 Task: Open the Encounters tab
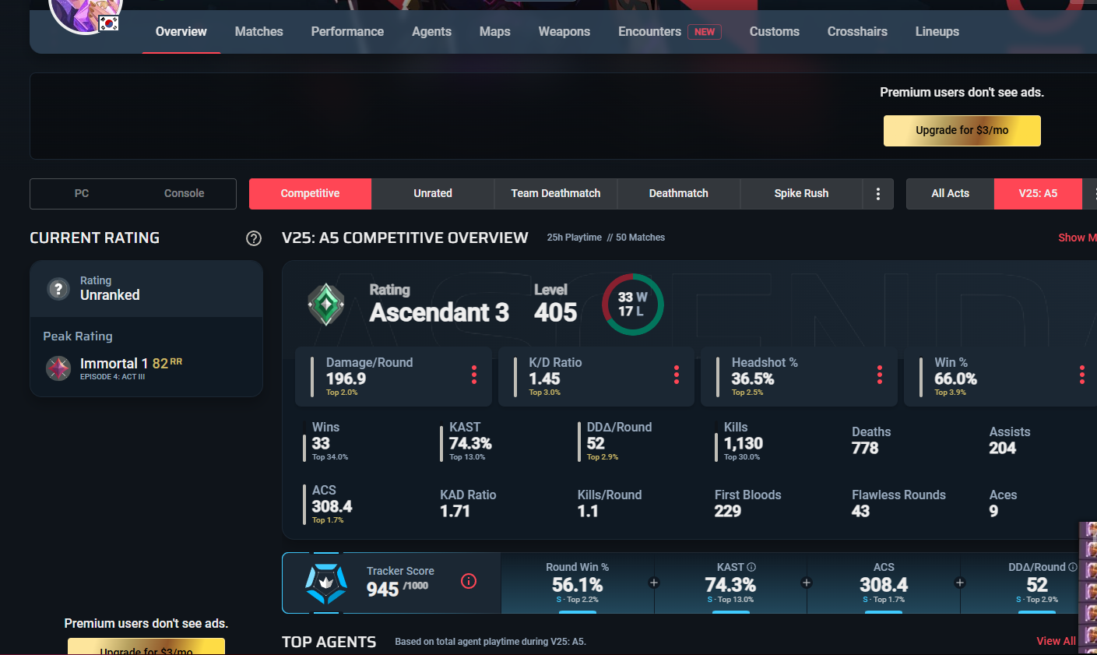650,32
